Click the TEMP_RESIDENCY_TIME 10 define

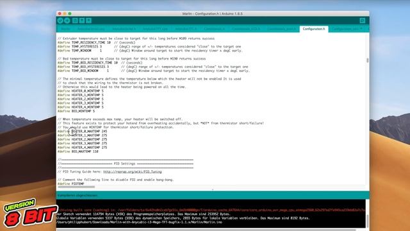(84, 42)
